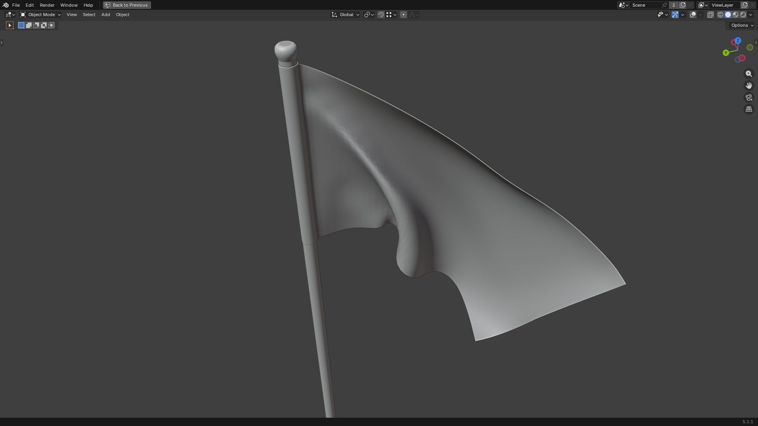Viewport: 758px width, 426px height.
Task: Choose Subtract Existing Selection mode
Action: click(x=36, y=25)
